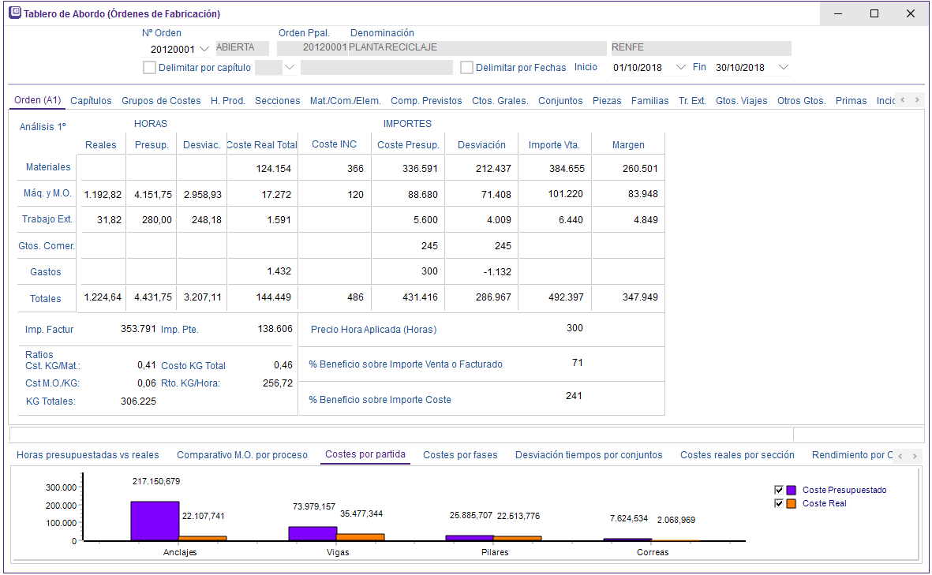The height and width of the screenshot is (575, 932).
Task: Expand the Nº Orden dropdown
Action: (204, 49)
